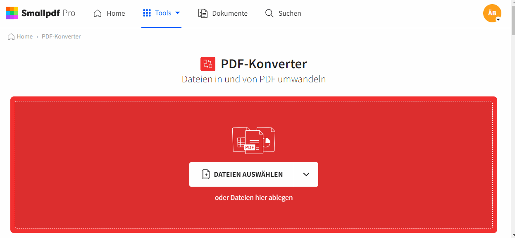The image size is (515, 238).
Task: Click the magnifying glass search icon
Action: click(269, 13)
